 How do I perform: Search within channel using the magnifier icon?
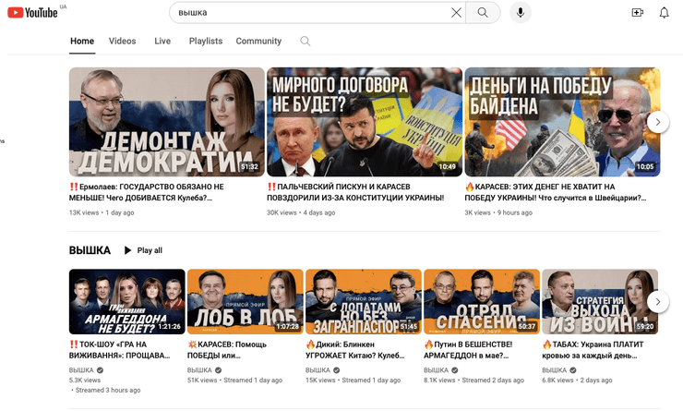(x=305, y=41)
